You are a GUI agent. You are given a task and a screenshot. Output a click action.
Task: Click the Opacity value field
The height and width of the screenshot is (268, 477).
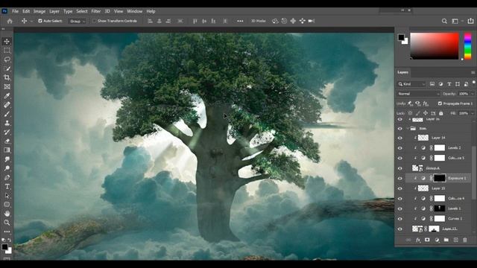(464, 94)
